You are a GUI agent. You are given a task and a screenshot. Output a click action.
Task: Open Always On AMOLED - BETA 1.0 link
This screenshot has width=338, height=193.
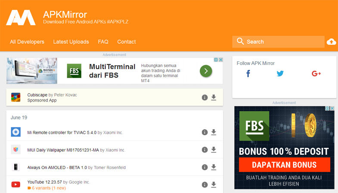tap(57, 167)
